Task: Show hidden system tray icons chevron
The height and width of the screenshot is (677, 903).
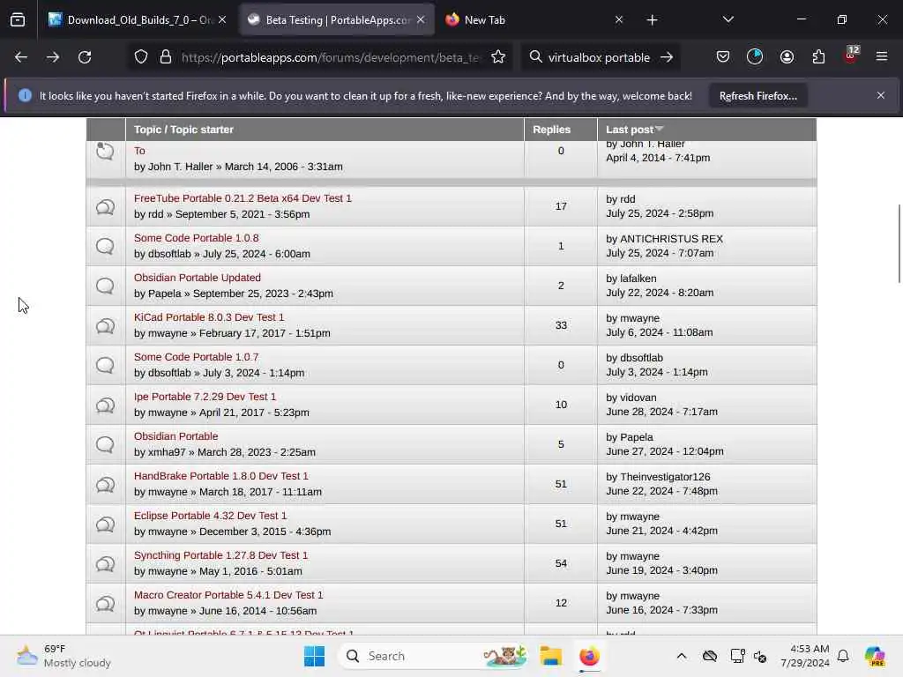Action: [x=682, y=656]
